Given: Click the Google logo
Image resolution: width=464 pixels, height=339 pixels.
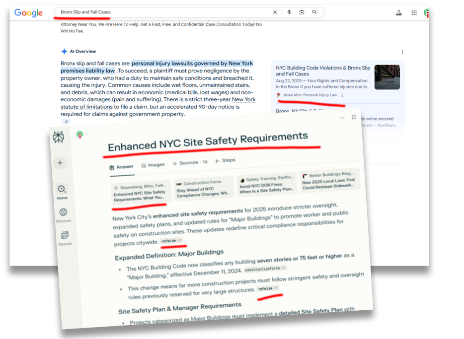Looking at the screenshot, I should pos(28,13).
